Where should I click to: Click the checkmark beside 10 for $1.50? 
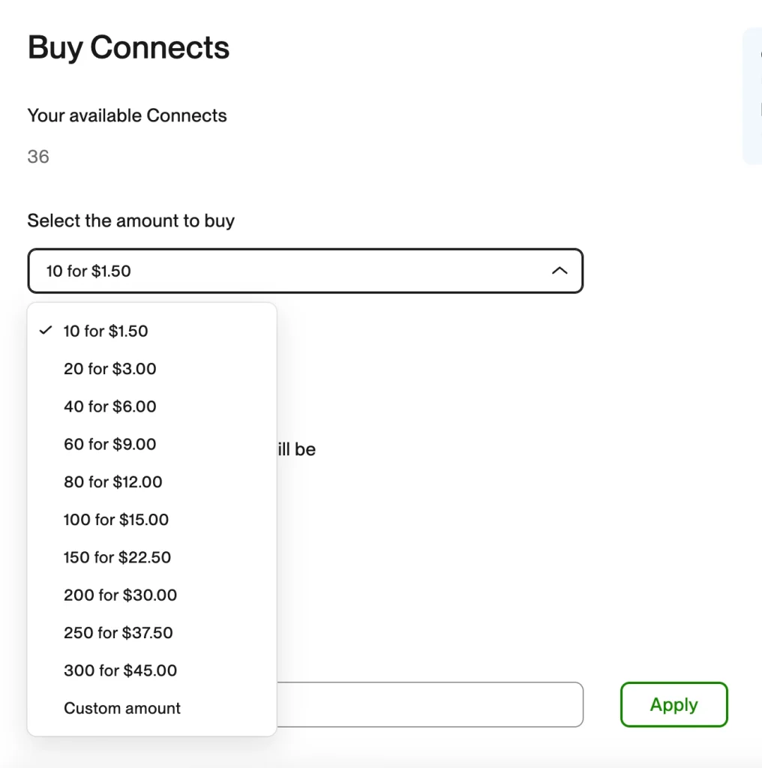(x=46, y=331)
